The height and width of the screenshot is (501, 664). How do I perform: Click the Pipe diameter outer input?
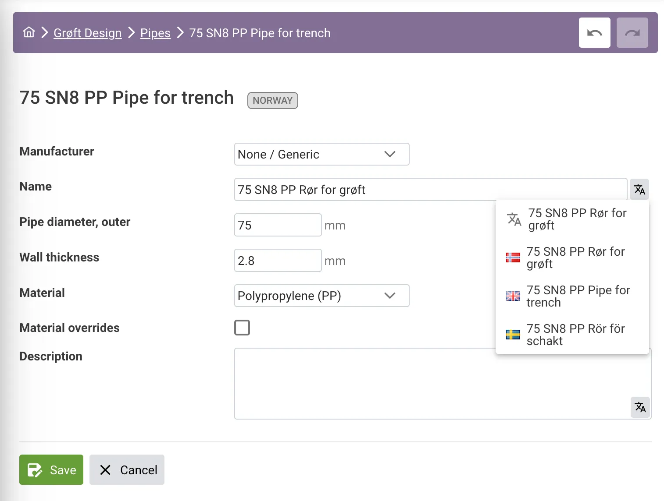tap(278, 225)
